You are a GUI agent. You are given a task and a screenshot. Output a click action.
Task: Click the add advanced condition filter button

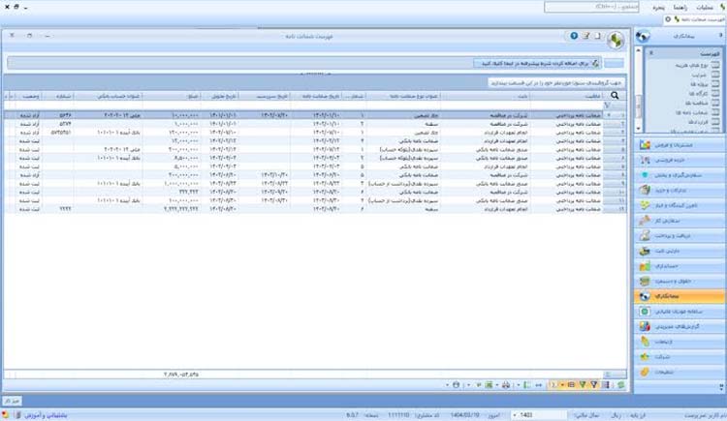point(537,63)
